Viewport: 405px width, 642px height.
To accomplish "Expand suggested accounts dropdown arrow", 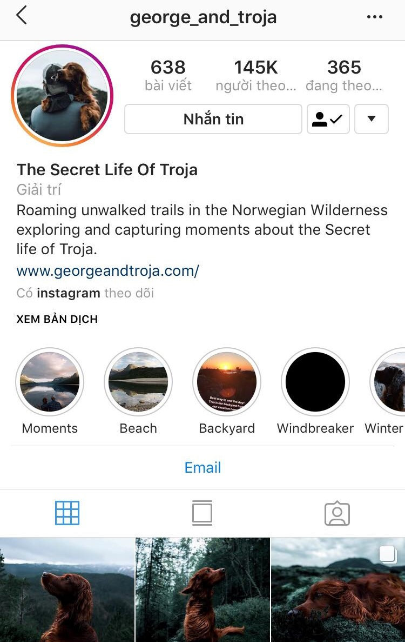I will click(372, 119).
